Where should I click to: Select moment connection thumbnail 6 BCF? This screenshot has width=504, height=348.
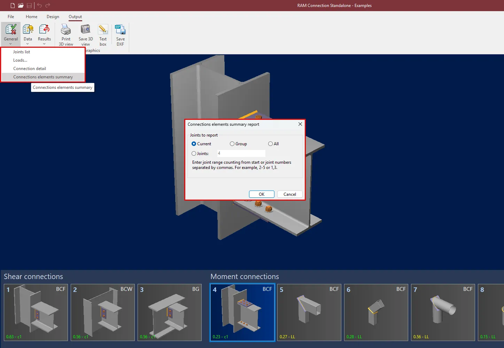[x=376, y=312]
